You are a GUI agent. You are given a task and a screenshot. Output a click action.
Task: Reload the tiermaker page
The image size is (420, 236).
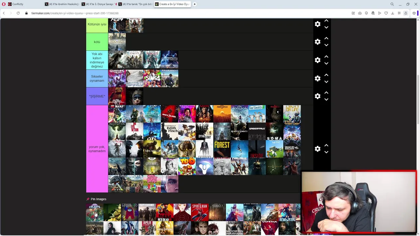pos(18,13)
